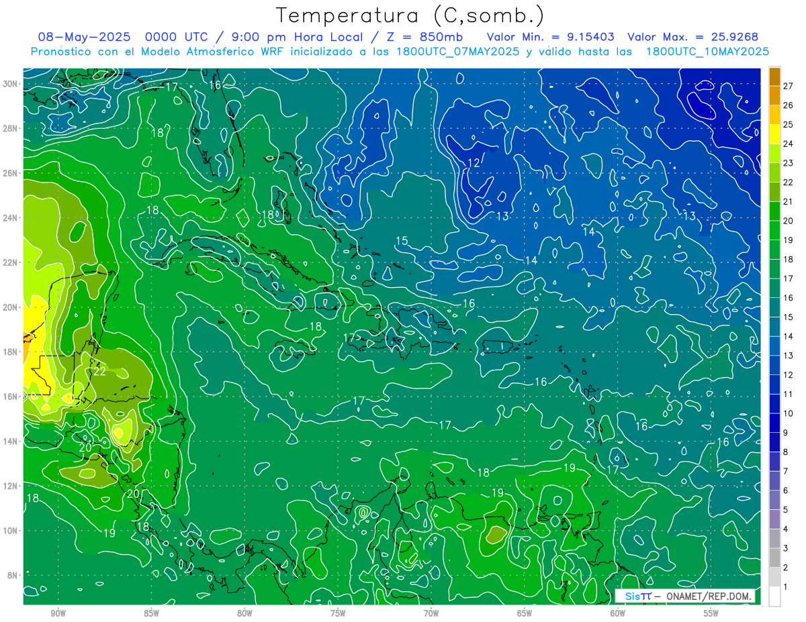Image resolution: width=806 pixels, height=622 pixels.
Task: Click the '60W' longitude axis label
Action: click(618, 613)
